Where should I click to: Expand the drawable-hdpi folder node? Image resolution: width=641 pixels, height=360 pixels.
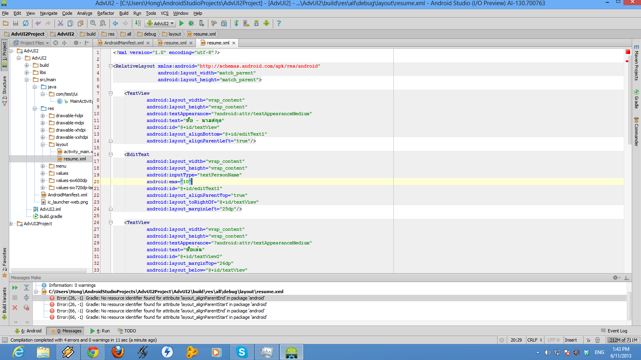point(43,116)
